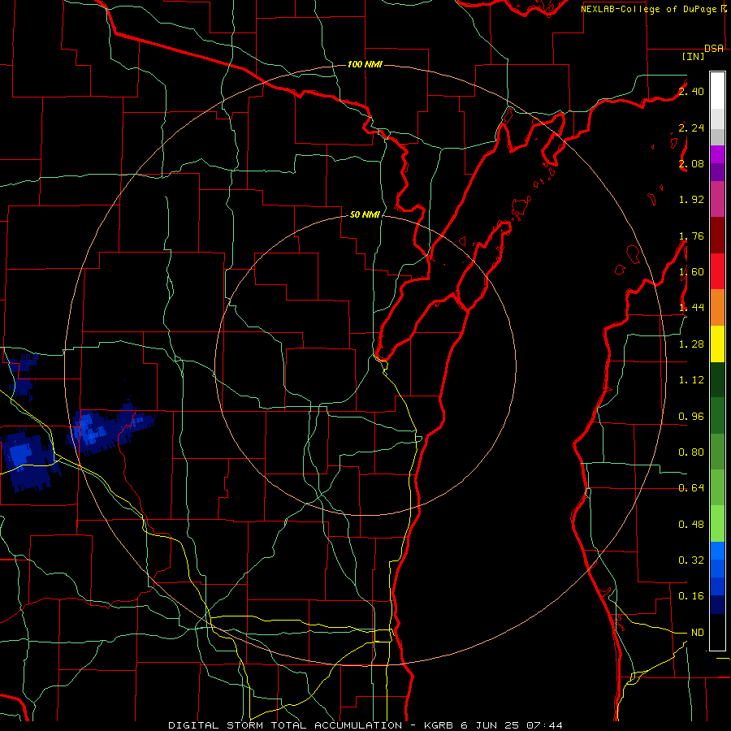Select the darkest green legend swatch

717,379
